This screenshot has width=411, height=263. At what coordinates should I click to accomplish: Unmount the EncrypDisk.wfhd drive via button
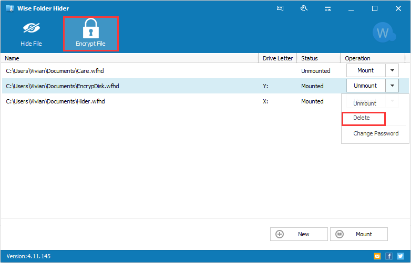[366, 86]
